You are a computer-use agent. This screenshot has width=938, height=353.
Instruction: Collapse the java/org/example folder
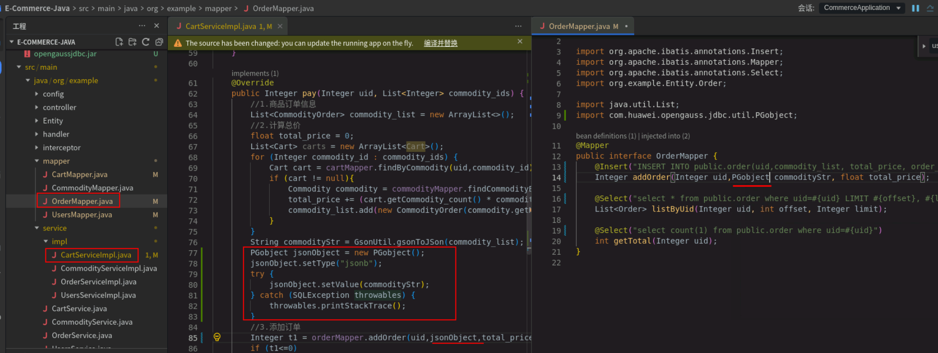point(28,80)
